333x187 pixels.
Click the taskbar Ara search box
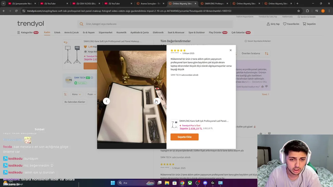[x=136, y=183]
